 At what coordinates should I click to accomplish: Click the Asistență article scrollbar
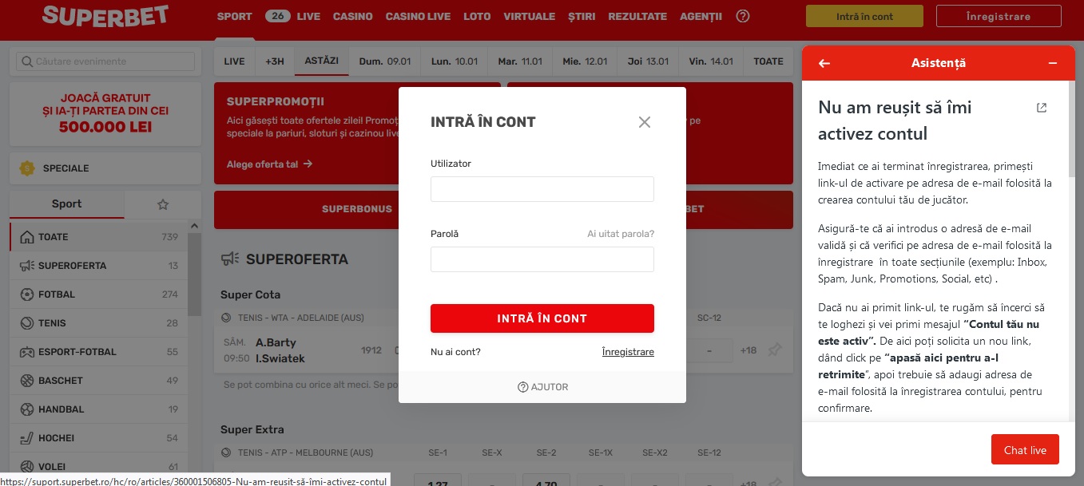tap(1072, 128)
